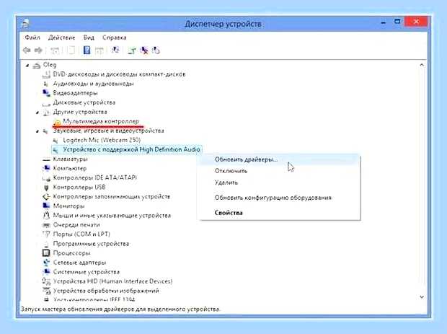Click the Видеоадаптеры display icon
Image resolution: width=447 pixels, height=334 pixels.
point(46,93)
